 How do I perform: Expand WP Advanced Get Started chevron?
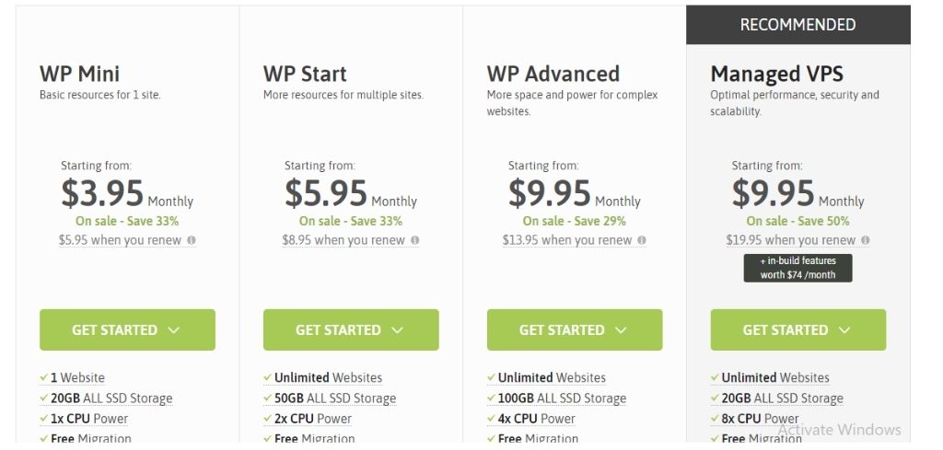[x=622, y=329]
